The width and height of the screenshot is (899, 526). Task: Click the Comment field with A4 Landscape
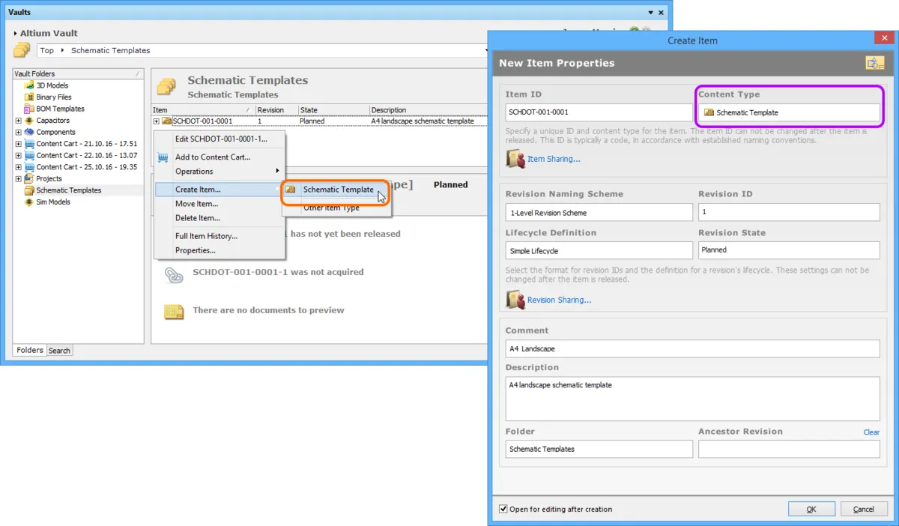692,348
